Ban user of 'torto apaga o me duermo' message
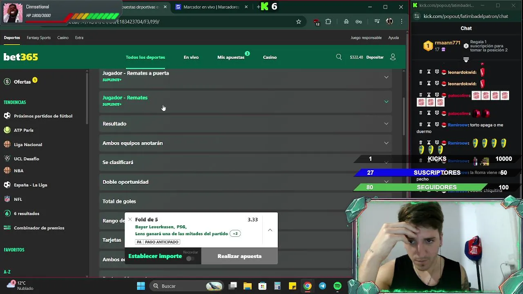The image size is (523, 294). (437, 124)
